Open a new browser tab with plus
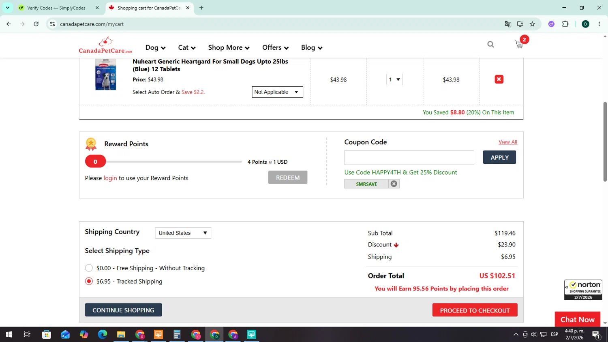 (201, 8)
